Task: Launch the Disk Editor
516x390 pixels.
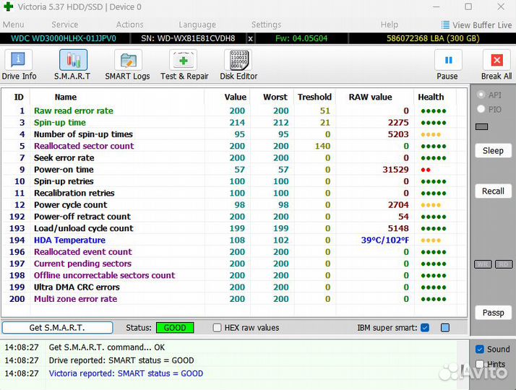Action: point(238,65)
